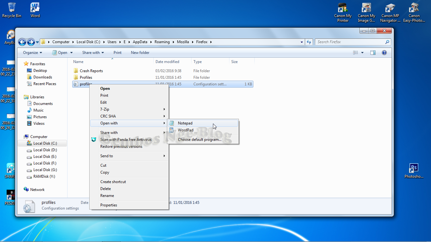Image resolution: width=431 pixels, height=242 pixels.
Task: Open Canon My Image Garden shortcut
Action: coord(366,13)
